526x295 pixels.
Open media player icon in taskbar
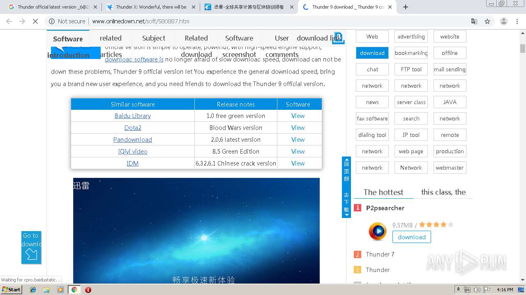coord(60,290)
